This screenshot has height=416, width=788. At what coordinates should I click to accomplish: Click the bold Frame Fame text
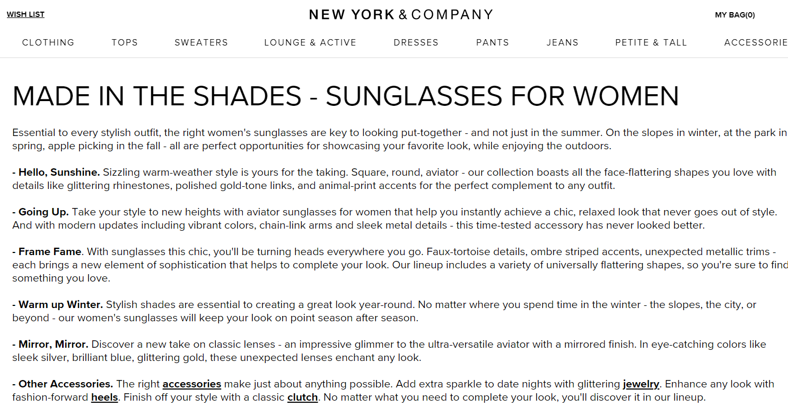[x=50, y=252]
